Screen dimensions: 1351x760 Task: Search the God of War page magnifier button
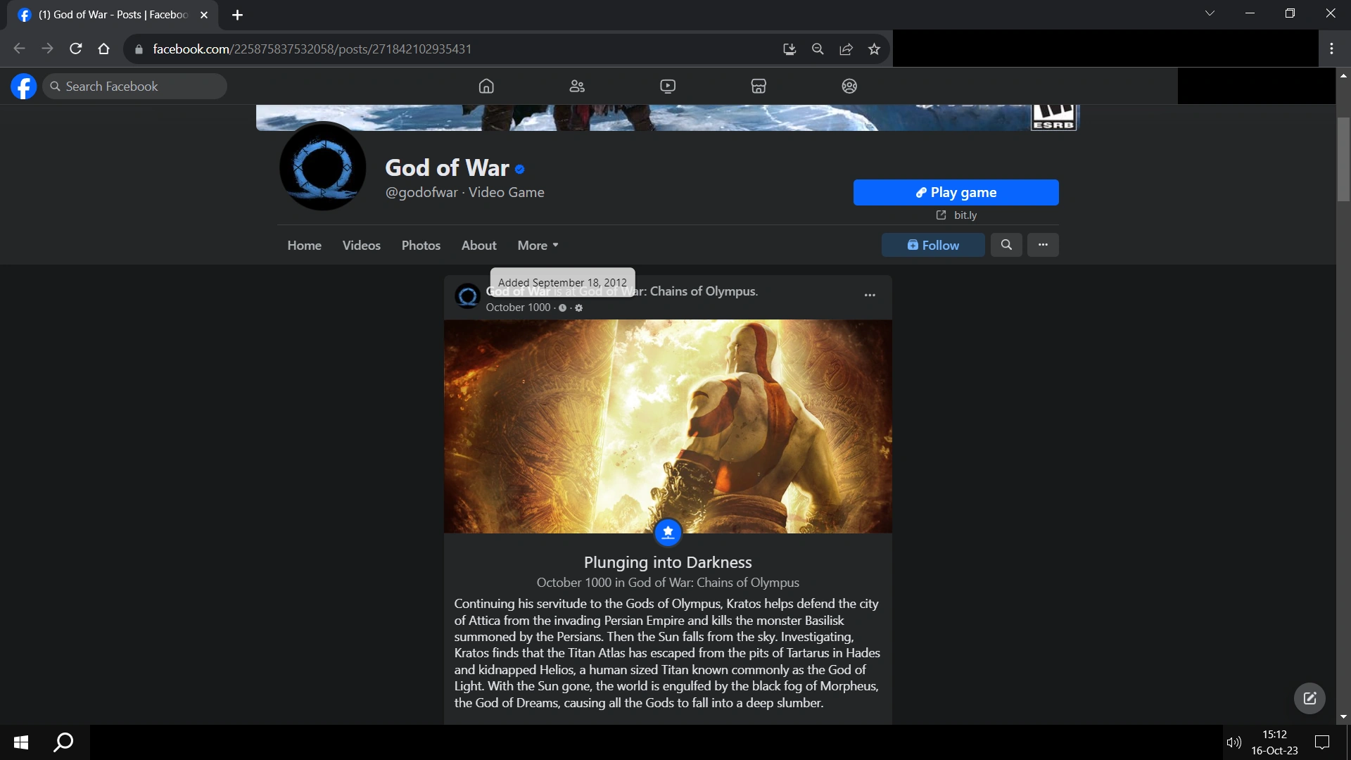[1006, 245]
